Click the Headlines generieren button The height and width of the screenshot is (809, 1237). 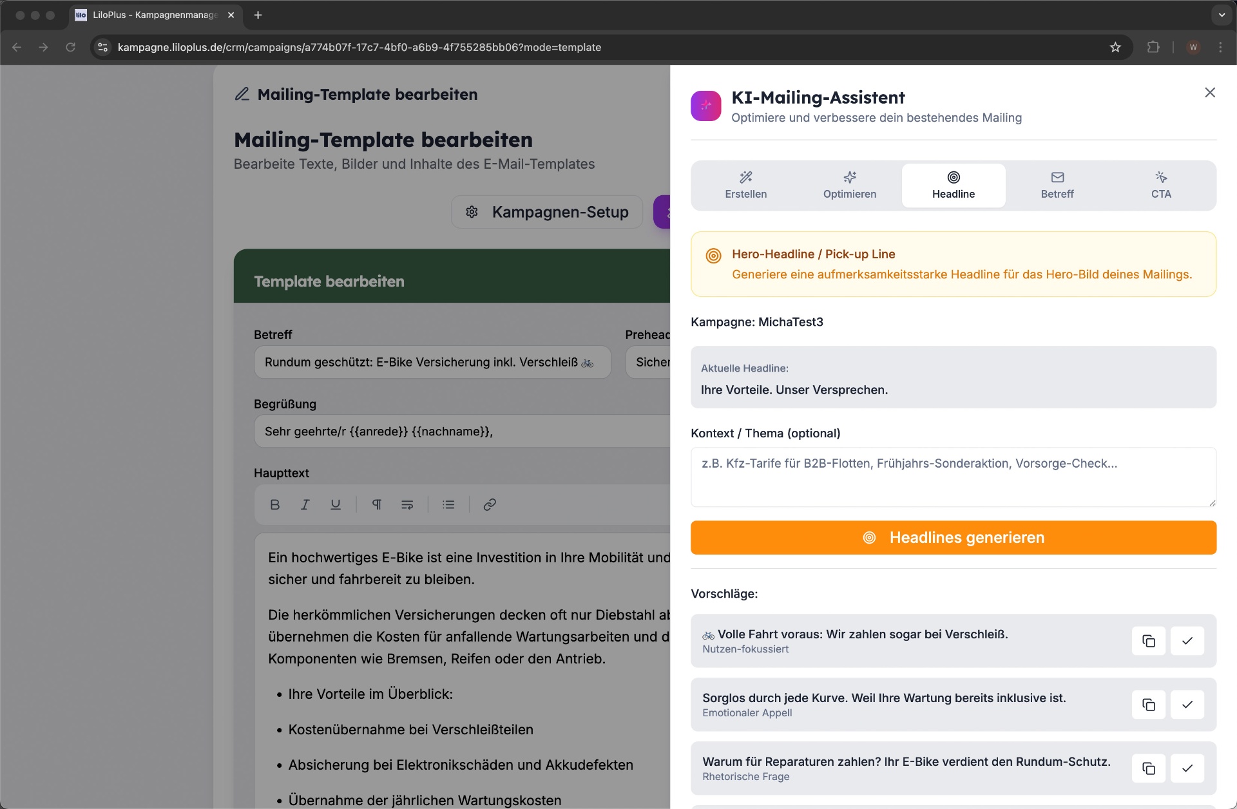[953, 537]
